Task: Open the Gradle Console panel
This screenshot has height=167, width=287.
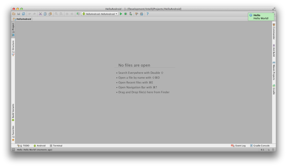Action: pyautogui.click(x=260, y=146)
